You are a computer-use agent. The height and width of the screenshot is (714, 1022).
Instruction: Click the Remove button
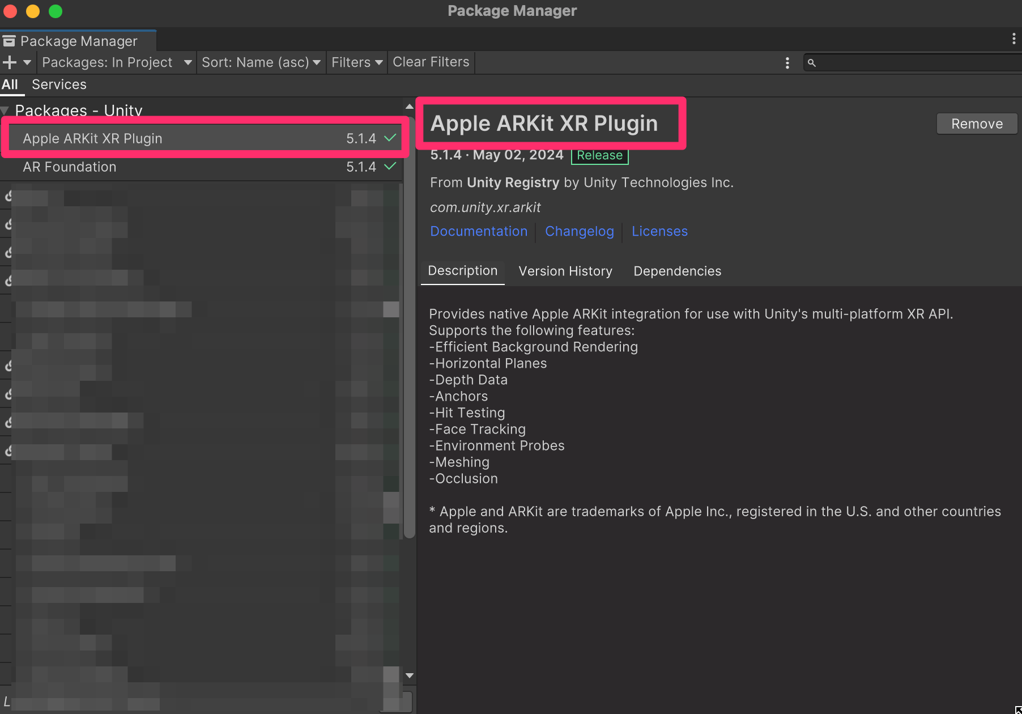[x=977, y=124]
